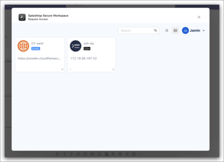Open sticker picker in Teams toolbar

click(99, 154)
